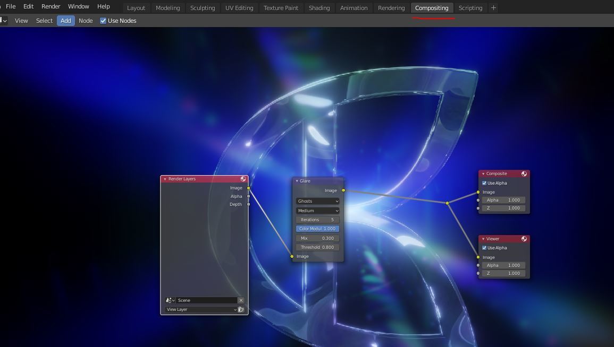Screen dimensions: 614x347
Task: Click Image input socket of Viewer node
Action: [478, 257]
